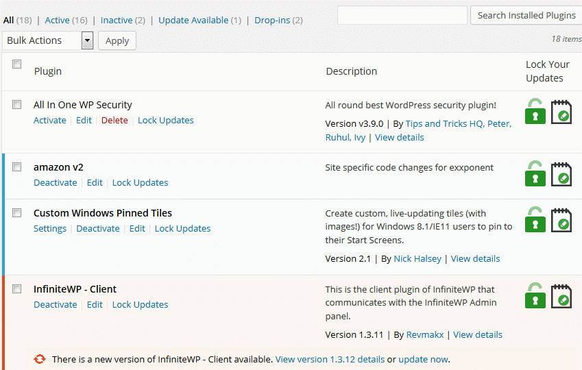Edit Custom Windows Pinned Tiles plugin
582x370 pixels.
pos(137,229)
